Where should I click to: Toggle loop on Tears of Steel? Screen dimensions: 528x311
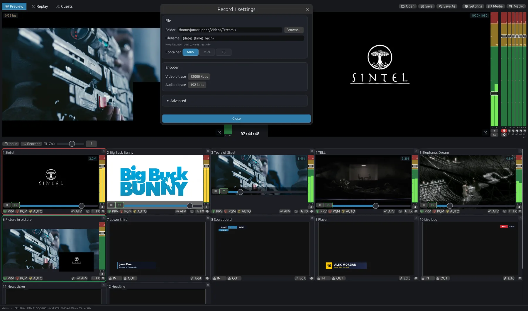click(224, 191)
